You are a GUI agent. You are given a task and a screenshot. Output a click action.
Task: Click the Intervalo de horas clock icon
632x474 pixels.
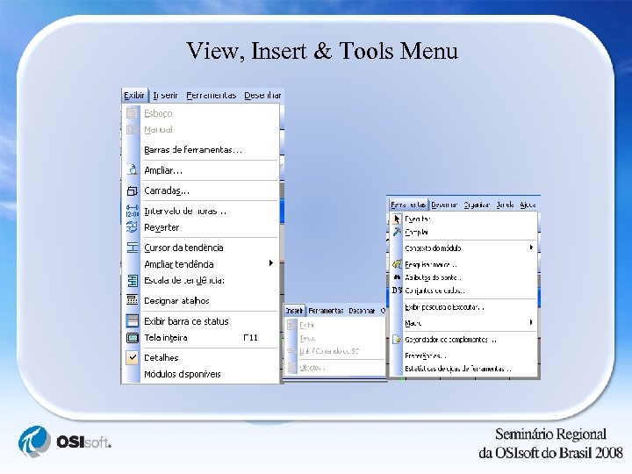132,212
